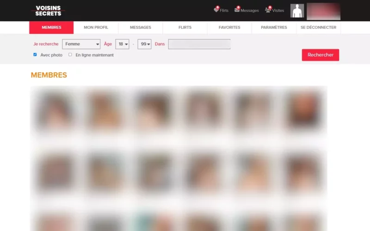
Task: Open the Visites people notification icon
Action: pos(268,9)
